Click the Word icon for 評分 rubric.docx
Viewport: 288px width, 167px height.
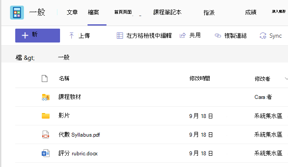(x=46, y=153)
